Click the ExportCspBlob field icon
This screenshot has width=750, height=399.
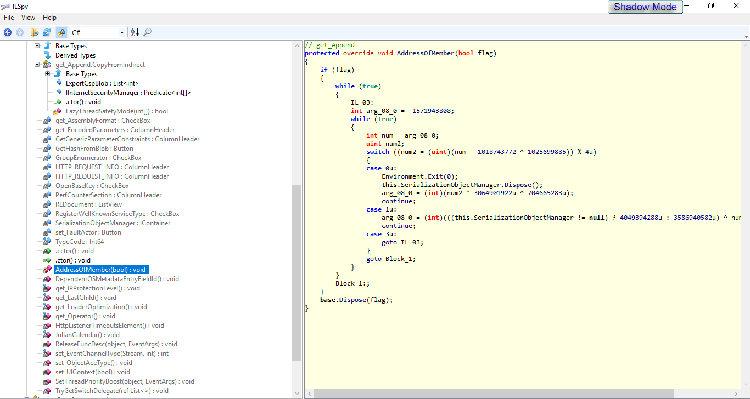click(x=60, y=83)
